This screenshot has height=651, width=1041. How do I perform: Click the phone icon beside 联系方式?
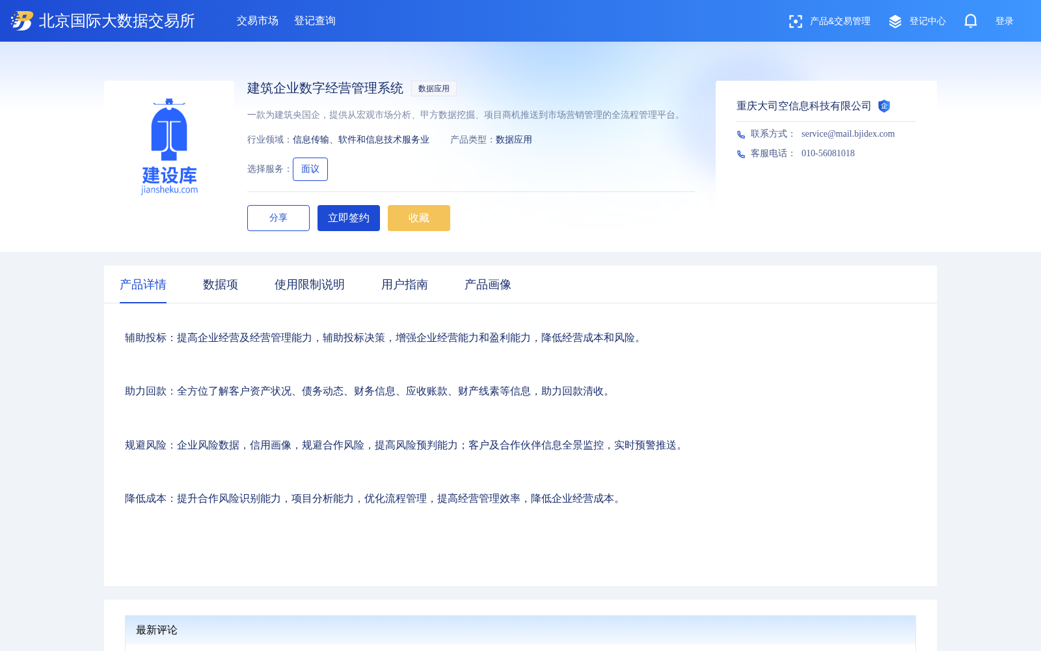pyautogui.click(x=741, y=135)
